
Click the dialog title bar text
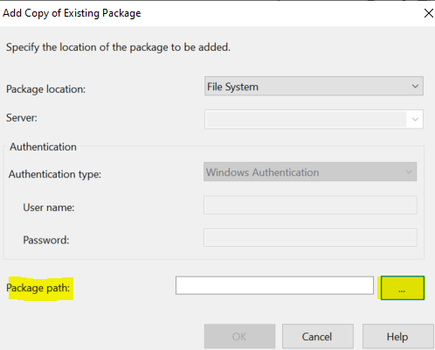tap(72, 13)
